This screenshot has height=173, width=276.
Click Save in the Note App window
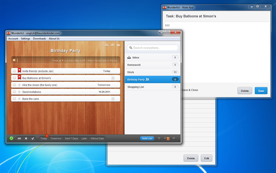click(x=261, y=91)
